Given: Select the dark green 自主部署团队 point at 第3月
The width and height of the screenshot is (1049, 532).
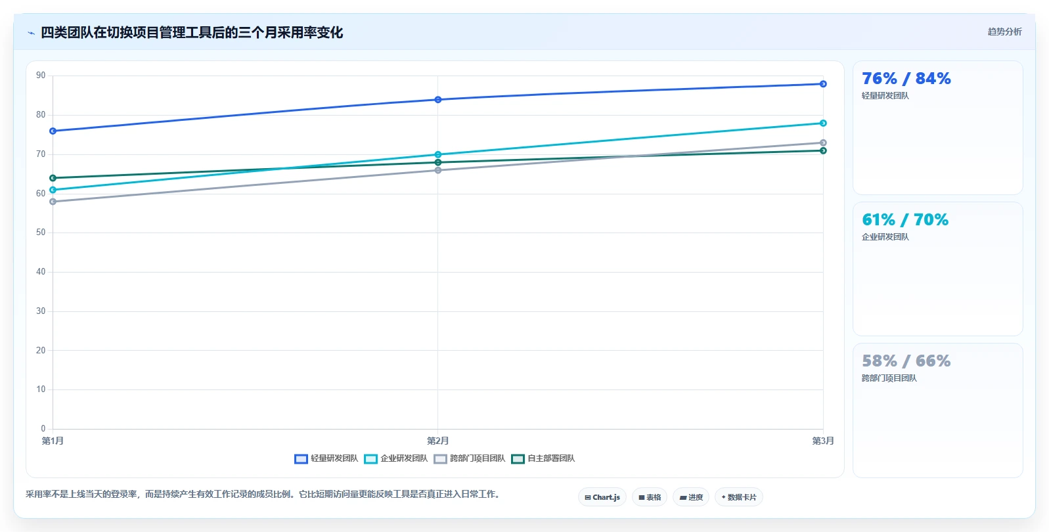Looking at the screenshot, I should tap(823, 150).
